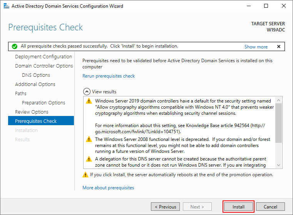Minimize the configuration wizard window
This screenshot has height=215, width=293.
[248, 6]
